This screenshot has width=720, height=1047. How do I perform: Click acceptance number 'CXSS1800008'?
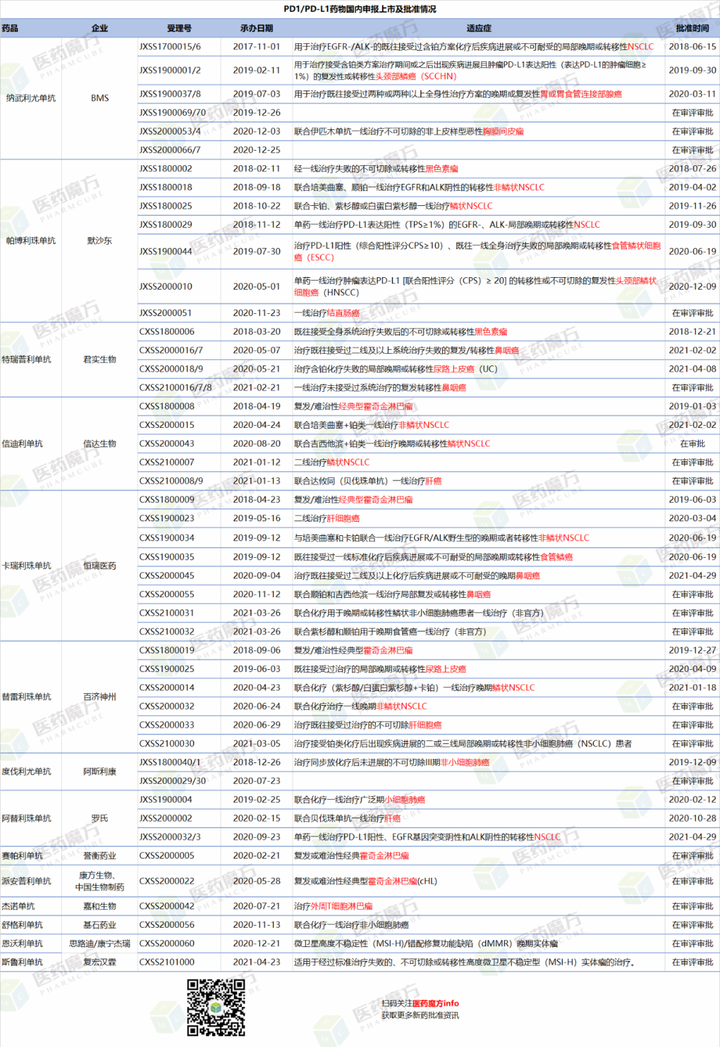[x=167, y=406]
